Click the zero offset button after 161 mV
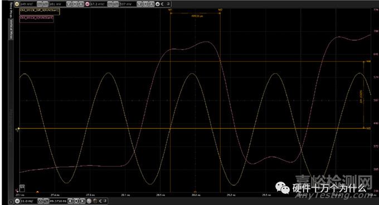Image resolution: width=379 pixels, height=205 pixels. pos(75,4)
